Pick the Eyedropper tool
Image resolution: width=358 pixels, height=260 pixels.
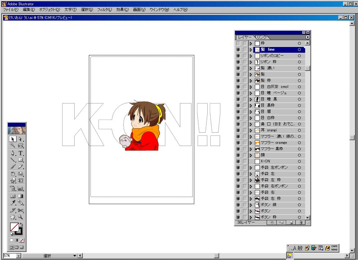tap(13, 203)
